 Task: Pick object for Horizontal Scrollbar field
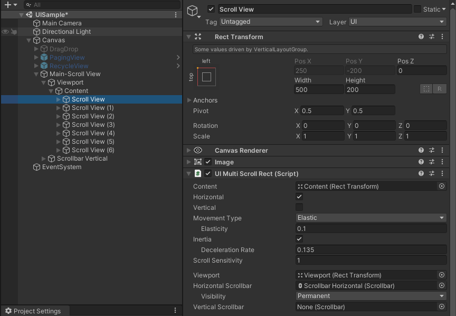(441, 286)
